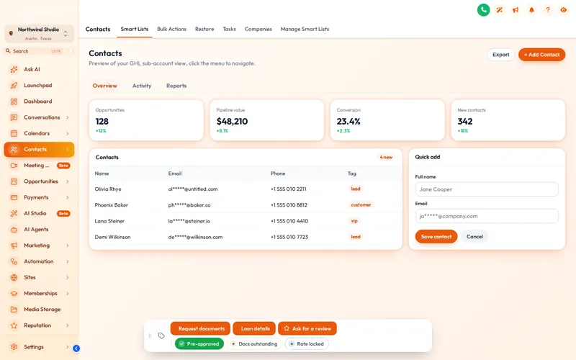Open Settings via its gear icon

point(14,347)
